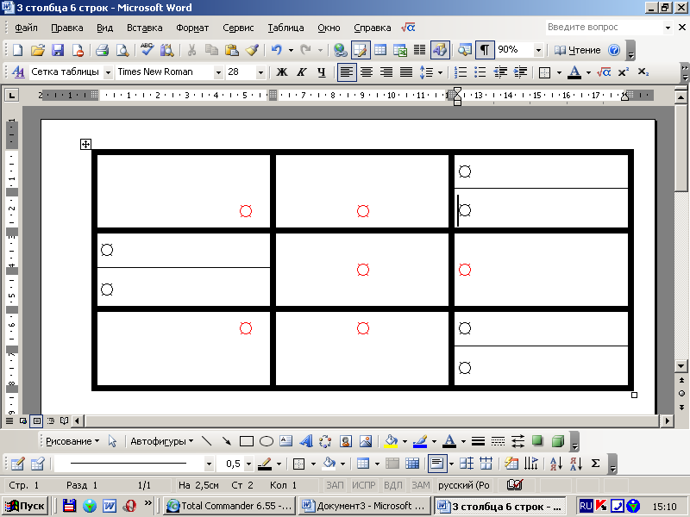This screenshot has height=517, width=690.
Task: Toggle Bold formatting Ж
Action: 282,72
